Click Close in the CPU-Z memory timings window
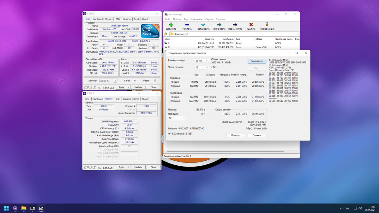Screen dimensions: 379x213 click(x=153, y=167)
